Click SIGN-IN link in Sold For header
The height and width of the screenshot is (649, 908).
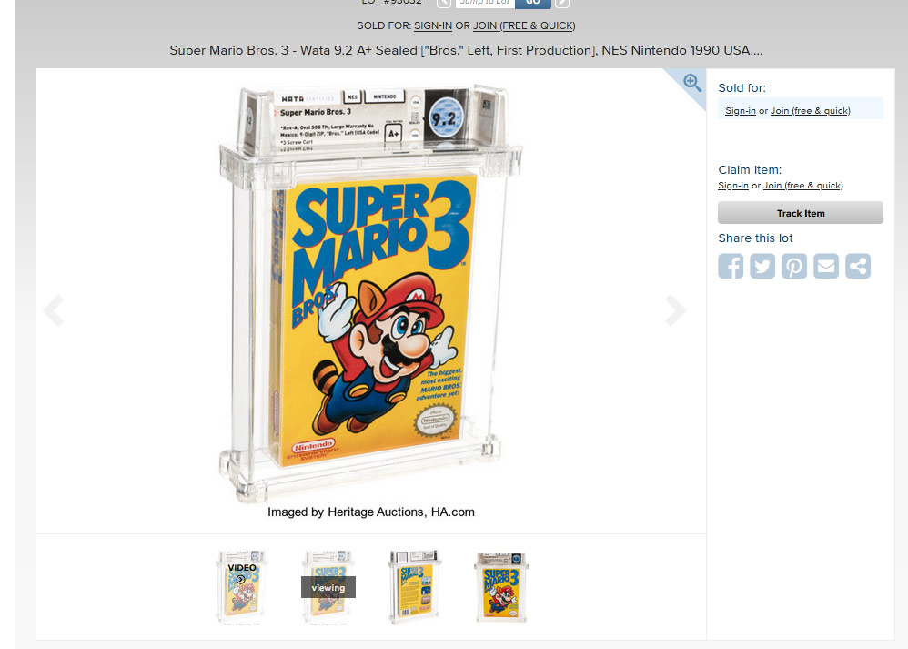(x=433, y=25)
